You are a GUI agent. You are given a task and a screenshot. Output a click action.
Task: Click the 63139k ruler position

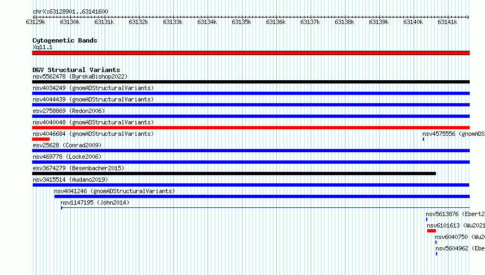[x=379, y=22]
